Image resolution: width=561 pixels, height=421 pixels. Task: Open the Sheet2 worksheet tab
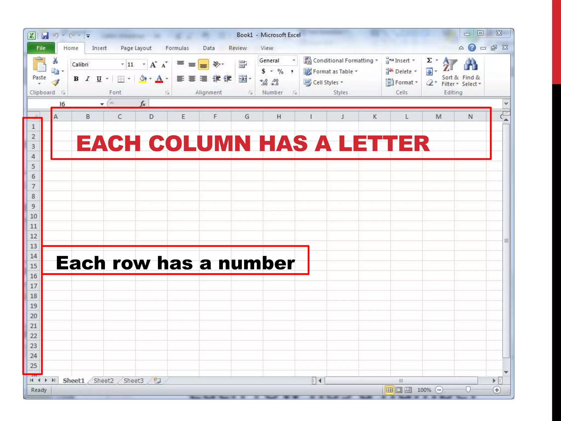point(104,380)
